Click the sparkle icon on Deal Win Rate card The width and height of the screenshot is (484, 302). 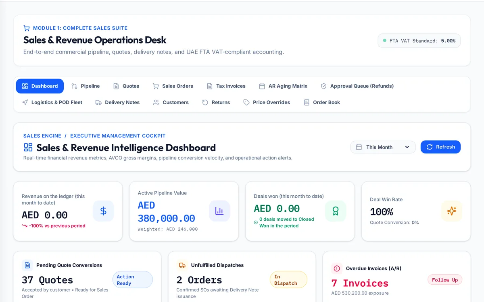coord(452,211)
